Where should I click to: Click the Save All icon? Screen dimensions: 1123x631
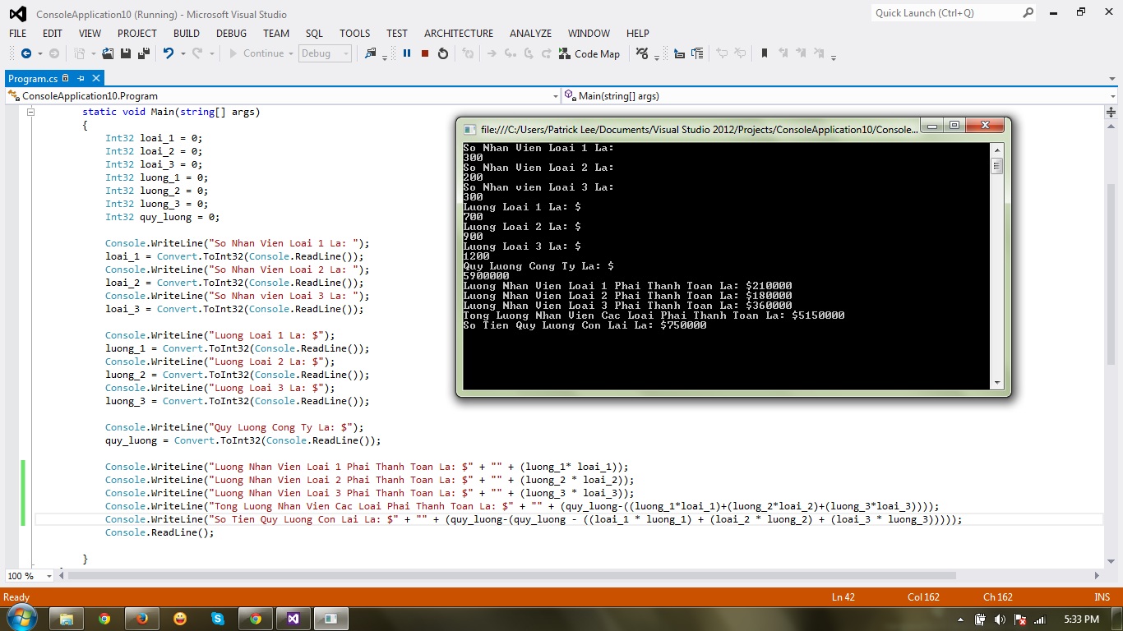(x=143, y=53)
